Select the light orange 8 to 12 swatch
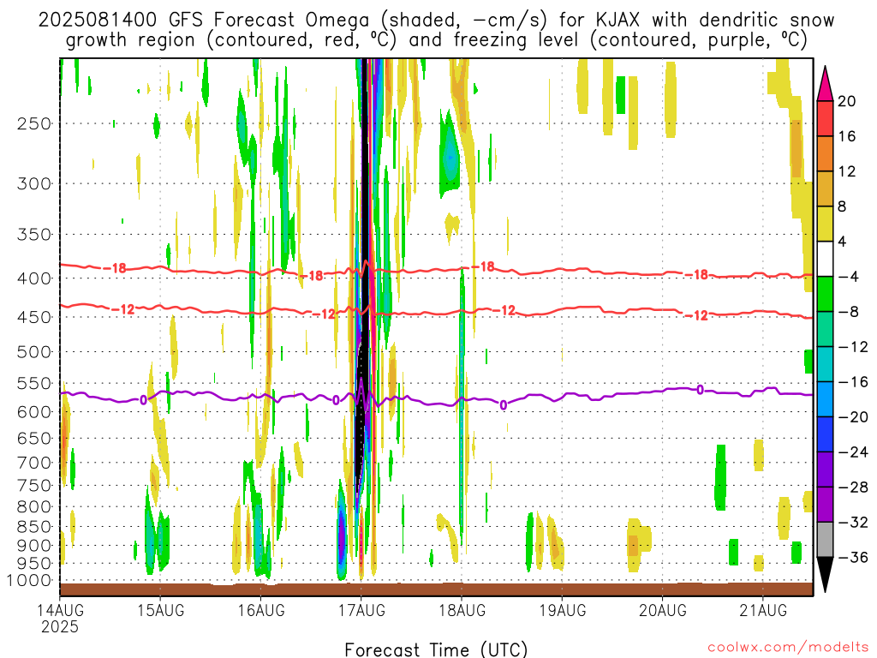 click(x=825, y=189)
